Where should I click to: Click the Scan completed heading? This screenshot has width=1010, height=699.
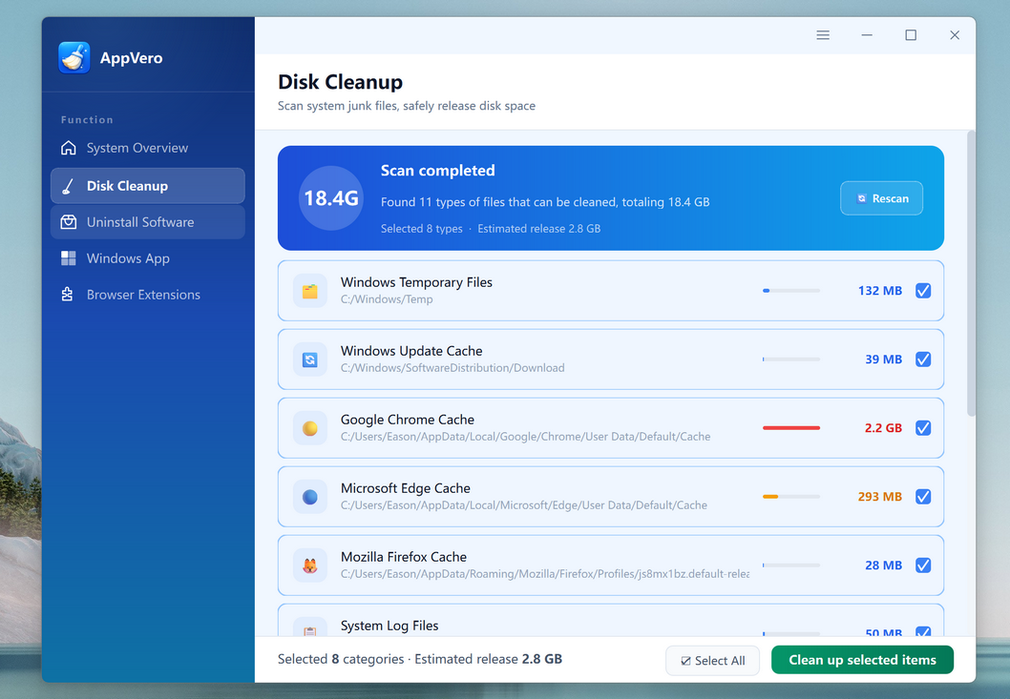pos(437,171)
